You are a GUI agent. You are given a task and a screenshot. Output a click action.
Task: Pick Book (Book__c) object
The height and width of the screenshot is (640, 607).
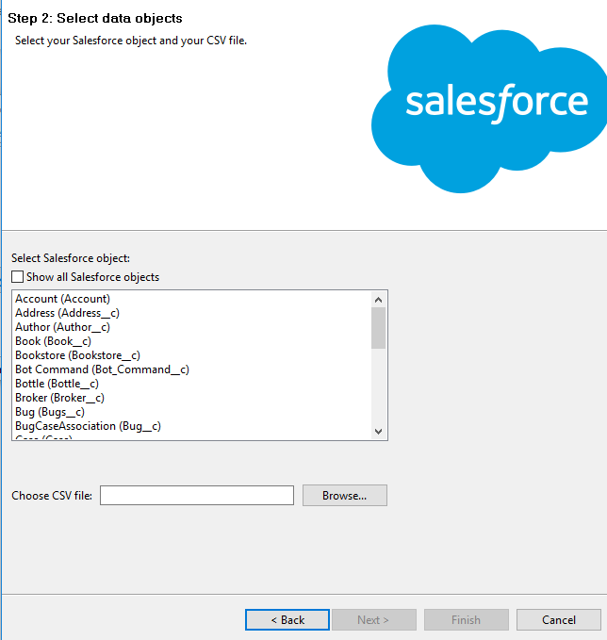click(x=53, y=341)
